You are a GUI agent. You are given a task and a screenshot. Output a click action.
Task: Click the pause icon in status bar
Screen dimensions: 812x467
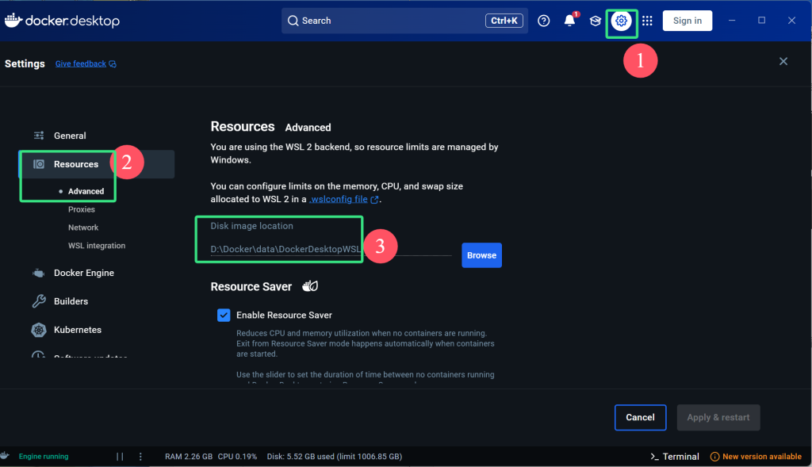121,457
